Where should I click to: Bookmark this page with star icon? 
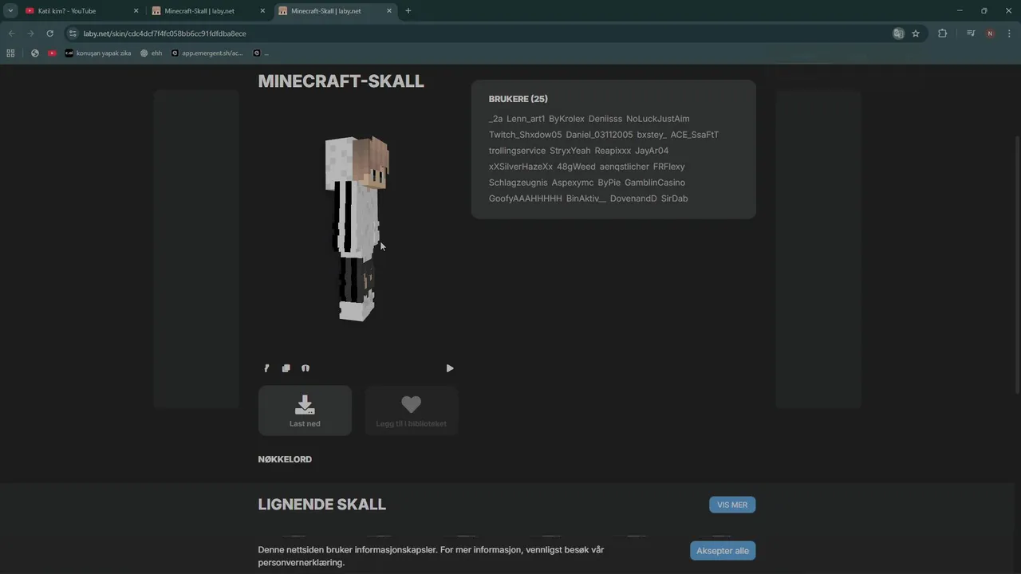916,33
